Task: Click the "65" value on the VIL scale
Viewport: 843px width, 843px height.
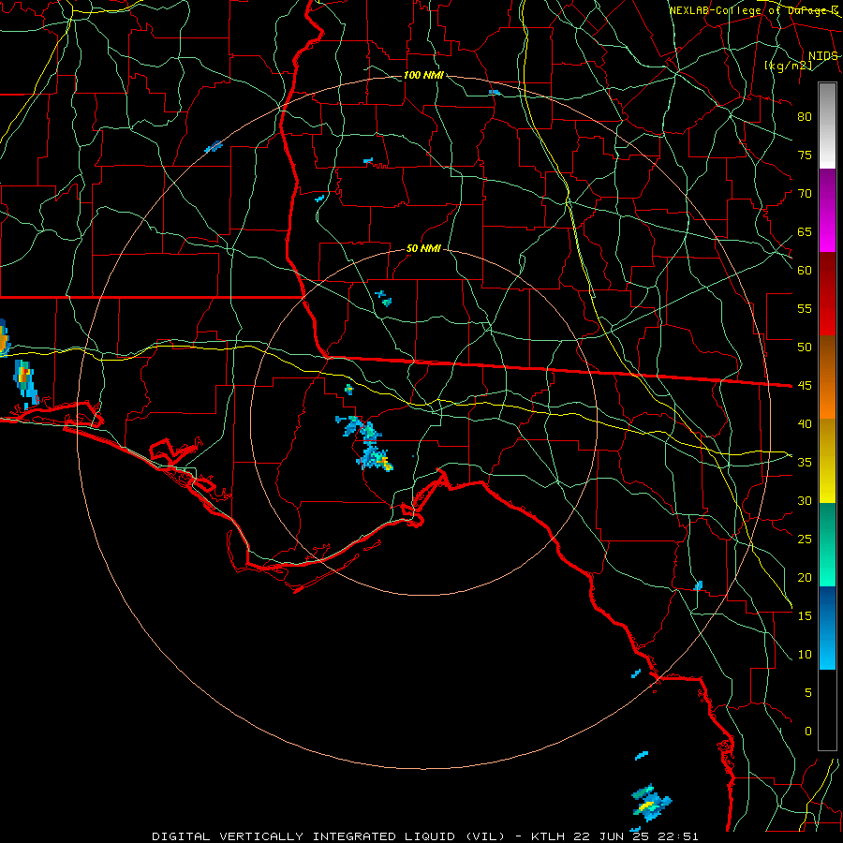Action: pyautogui.click(x=805, y=231)
